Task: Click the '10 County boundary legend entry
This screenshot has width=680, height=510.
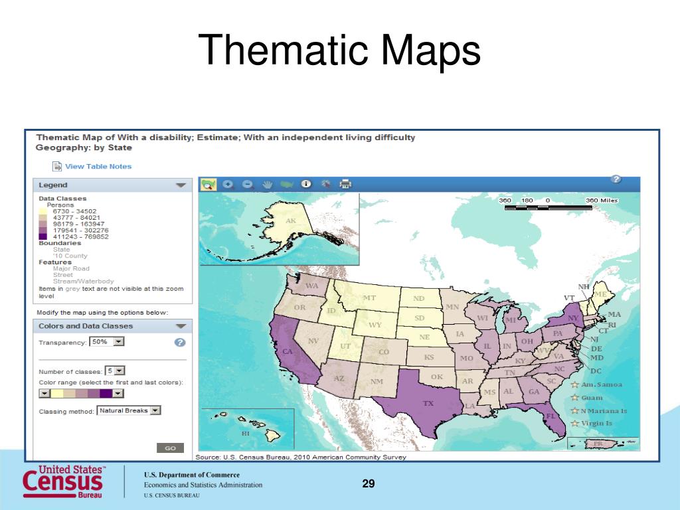Action: 70,256
